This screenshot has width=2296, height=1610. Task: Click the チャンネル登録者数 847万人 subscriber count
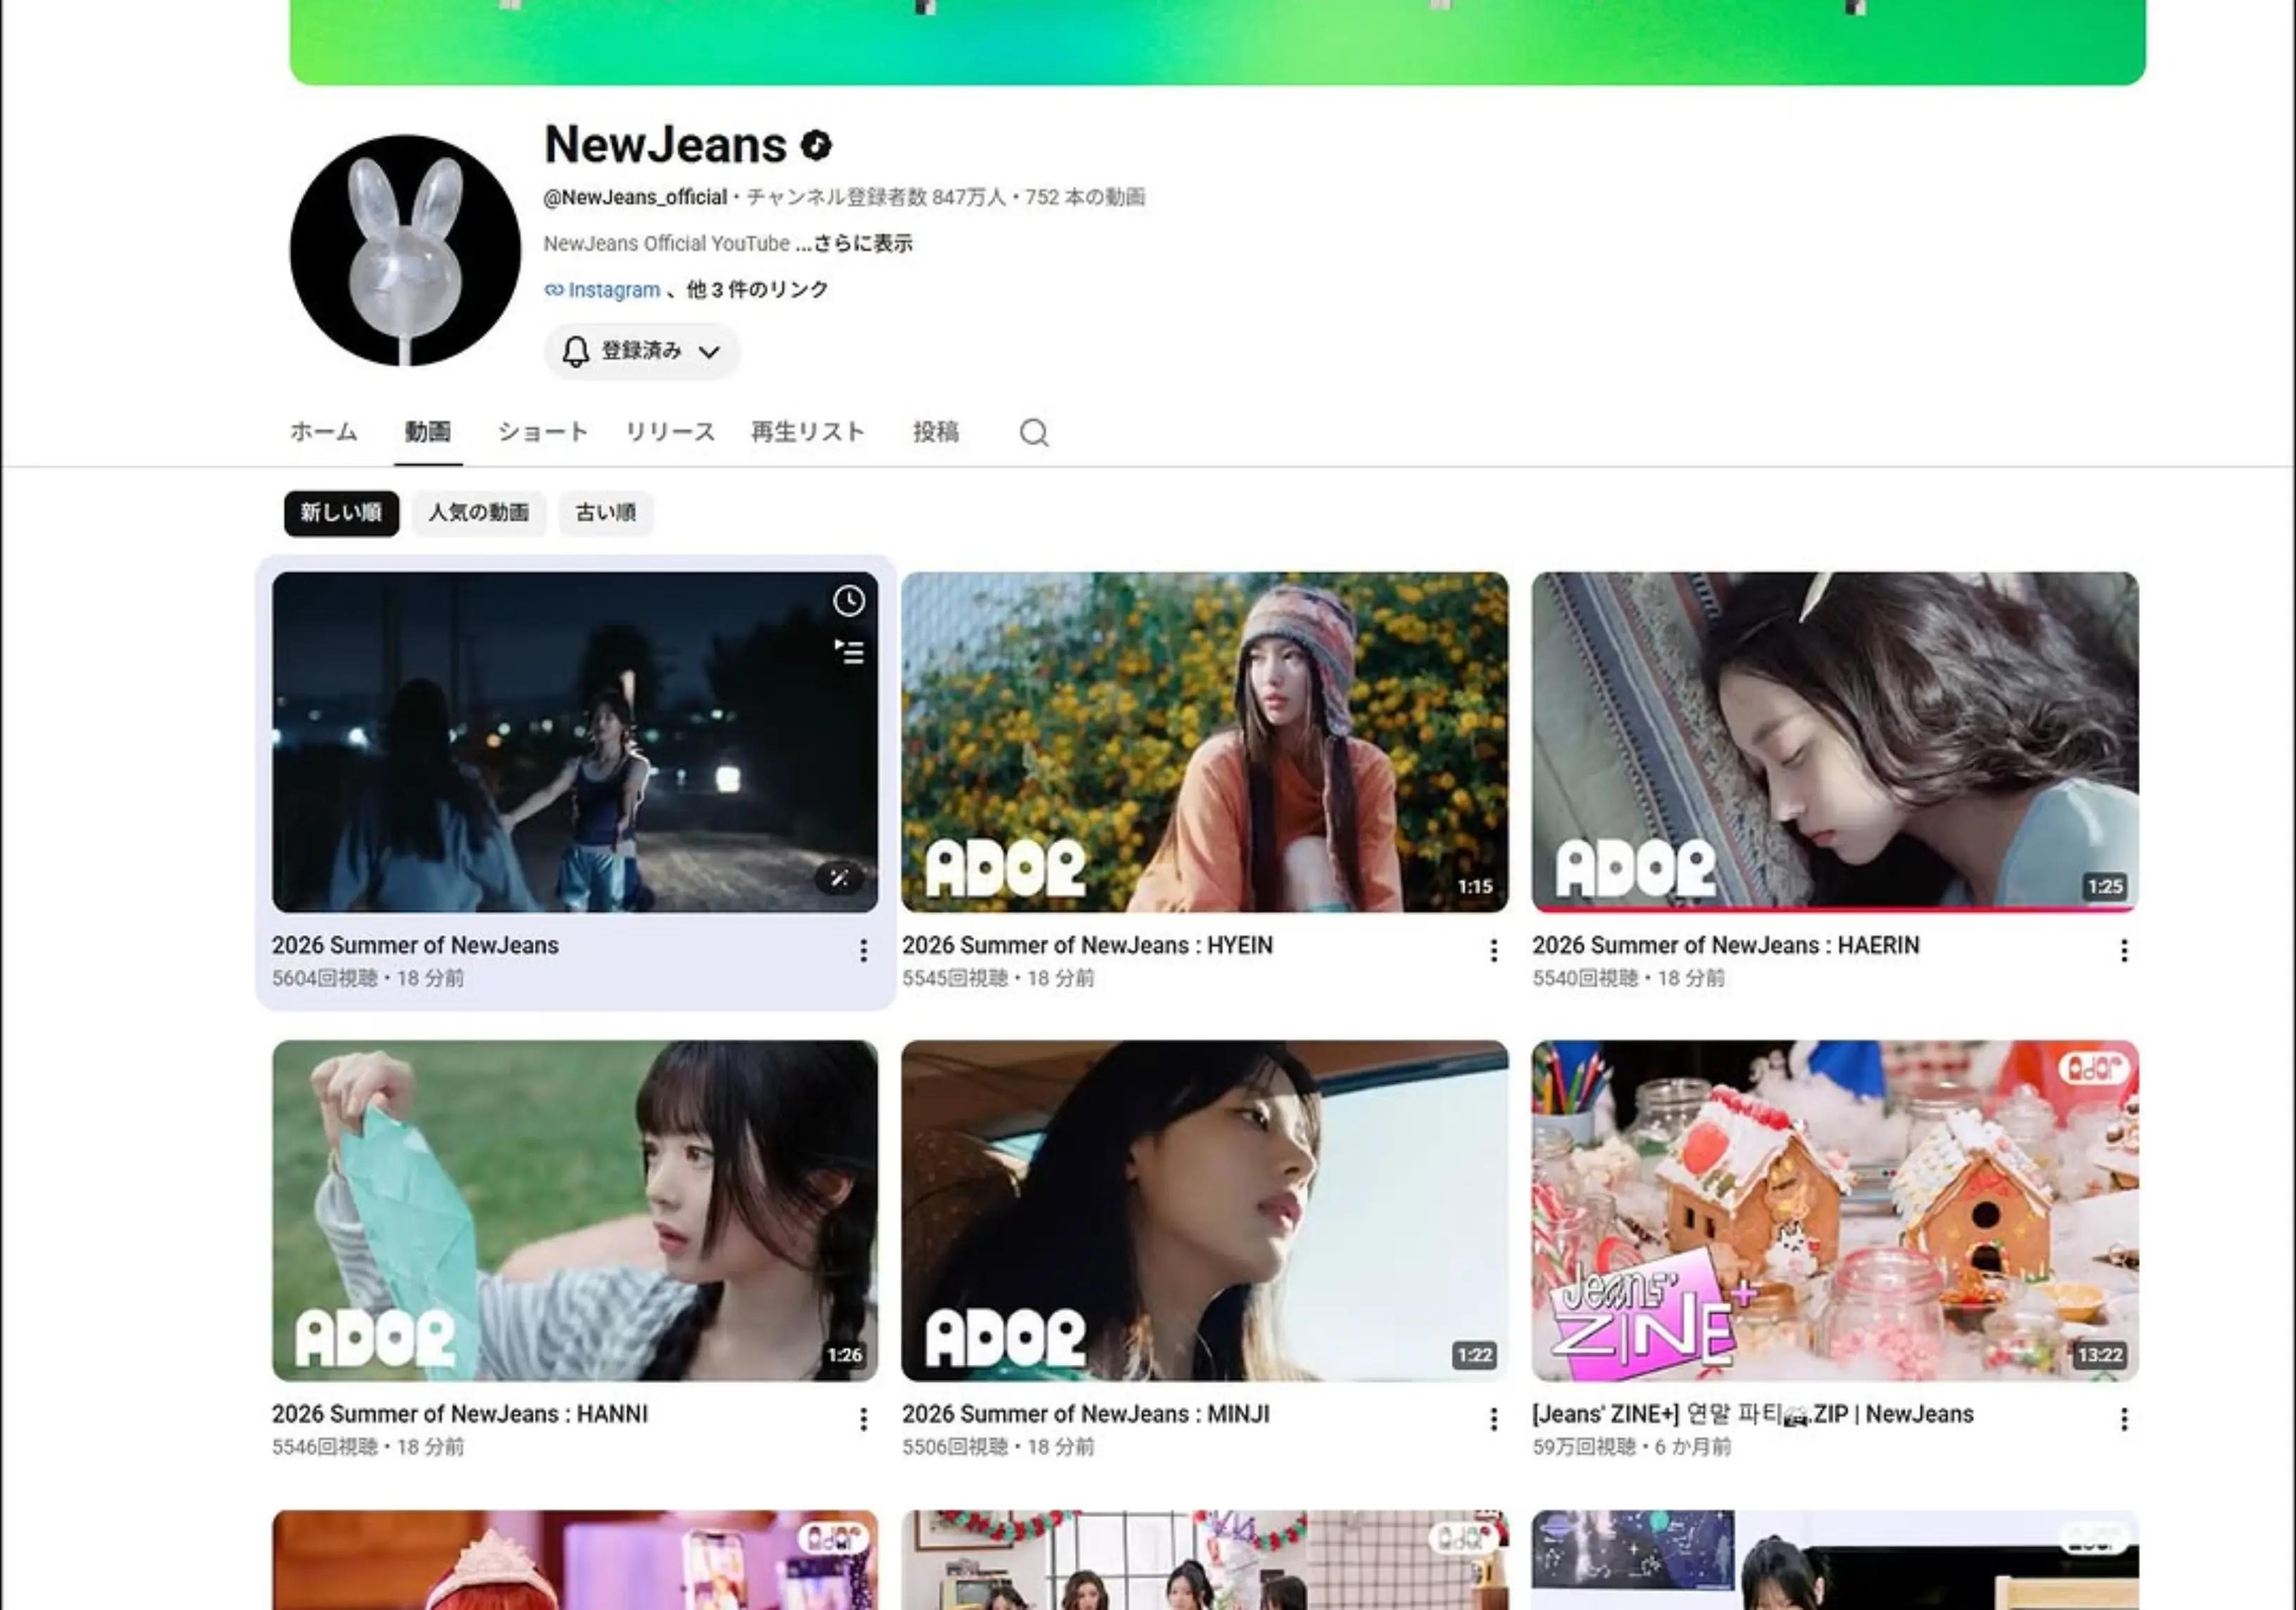[x=876, y=197]
